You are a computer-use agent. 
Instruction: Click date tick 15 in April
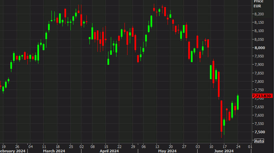[x=106, y=147]
